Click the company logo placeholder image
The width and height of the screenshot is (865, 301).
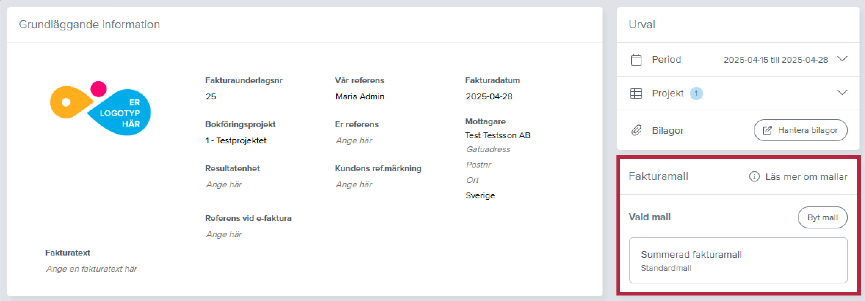[100, 109]
